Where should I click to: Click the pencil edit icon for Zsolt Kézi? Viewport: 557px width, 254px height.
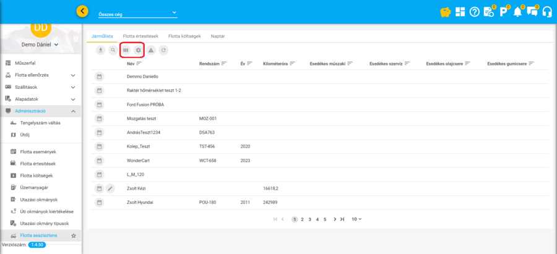[x=110, y=188]
